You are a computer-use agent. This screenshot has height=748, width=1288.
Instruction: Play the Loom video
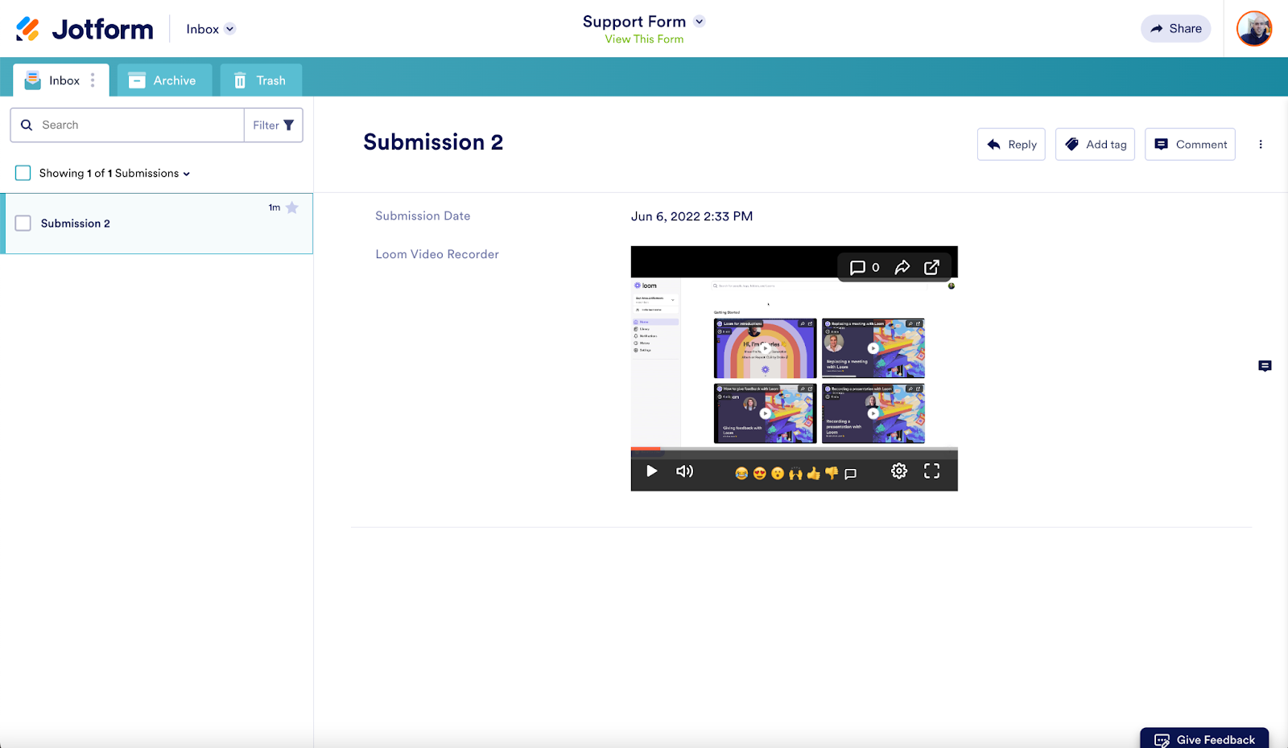click(652, 471)
